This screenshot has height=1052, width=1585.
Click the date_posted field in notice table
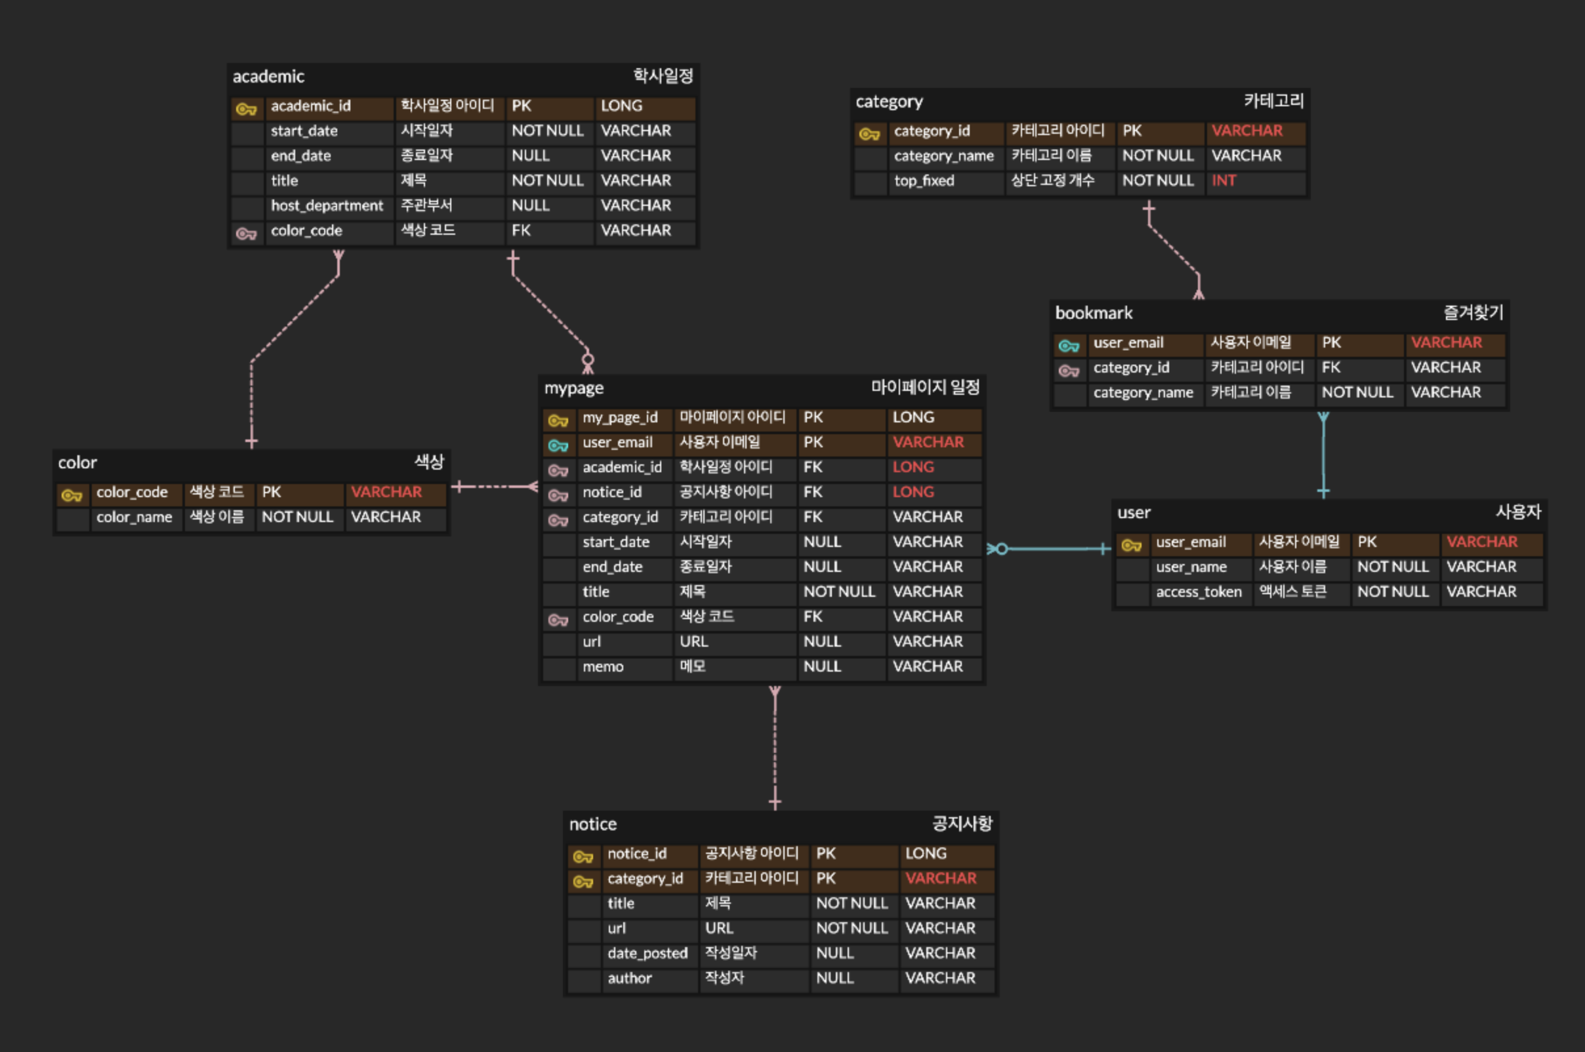tap(648, 953)
